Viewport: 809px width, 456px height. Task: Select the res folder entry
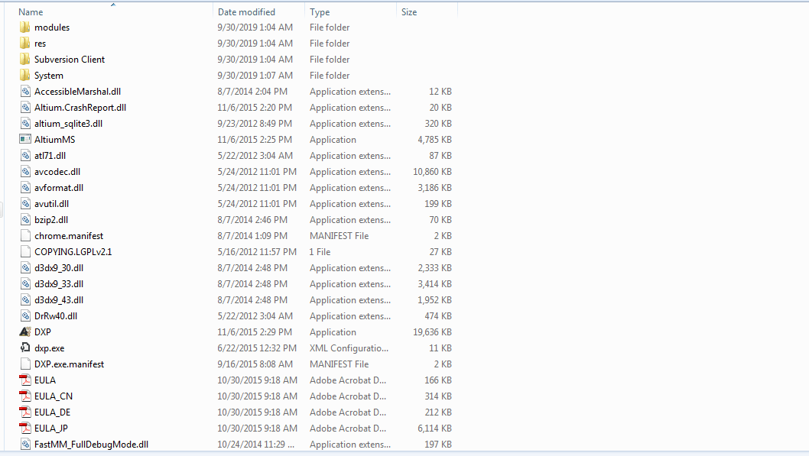(x=40, y=44)
